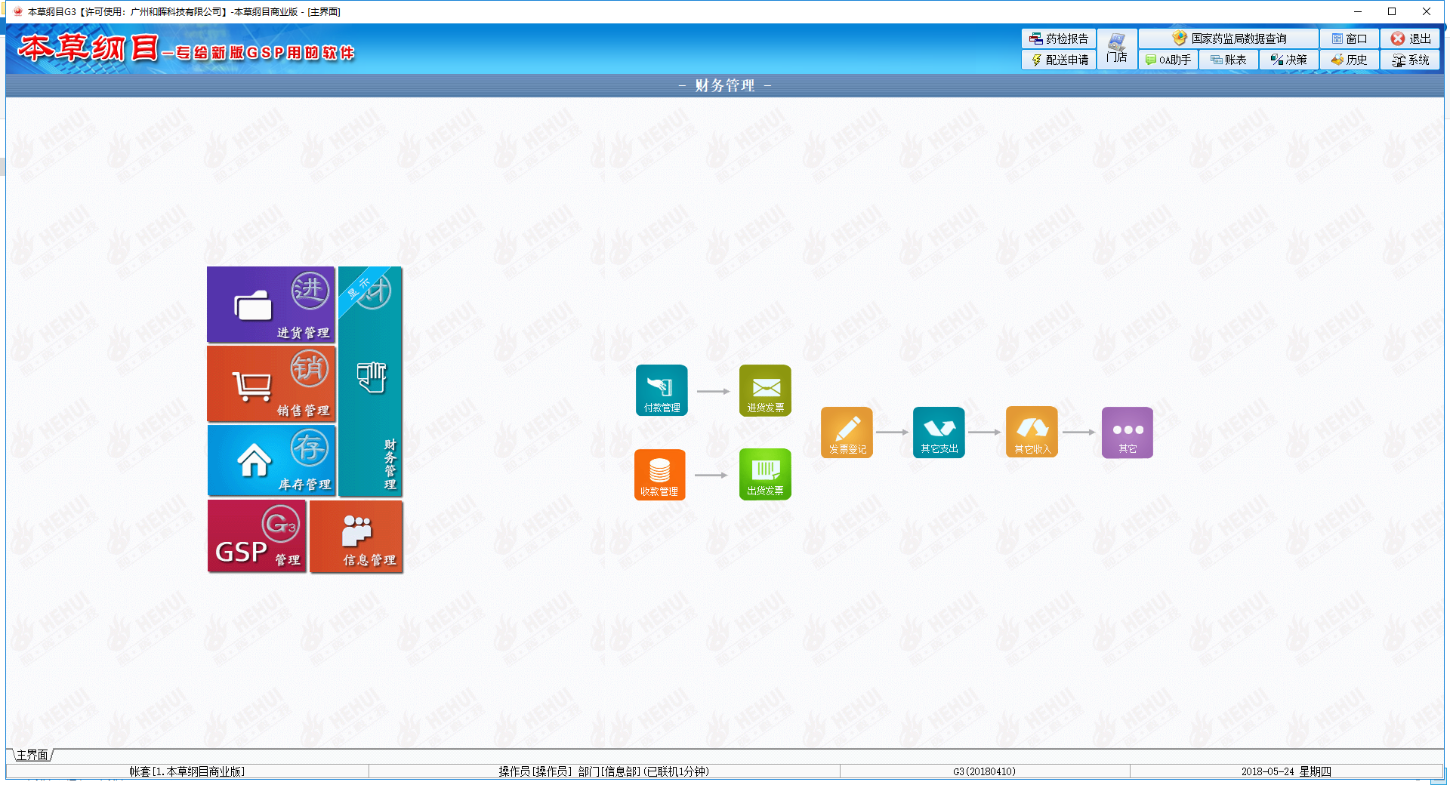
Task: Close the application window
Action: pyautogui.click(x=1427, y=11)
